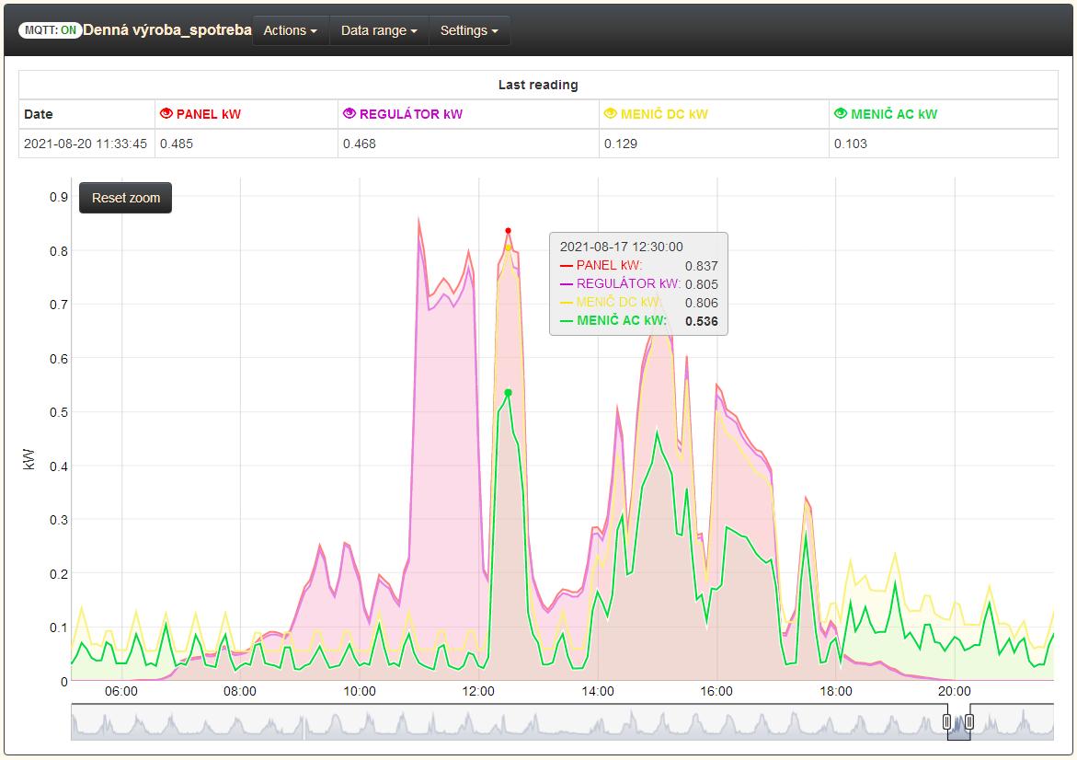Viewport: 1077px width, 760px height.
Task: Click the Date column header
Action: tap(39, 114)
